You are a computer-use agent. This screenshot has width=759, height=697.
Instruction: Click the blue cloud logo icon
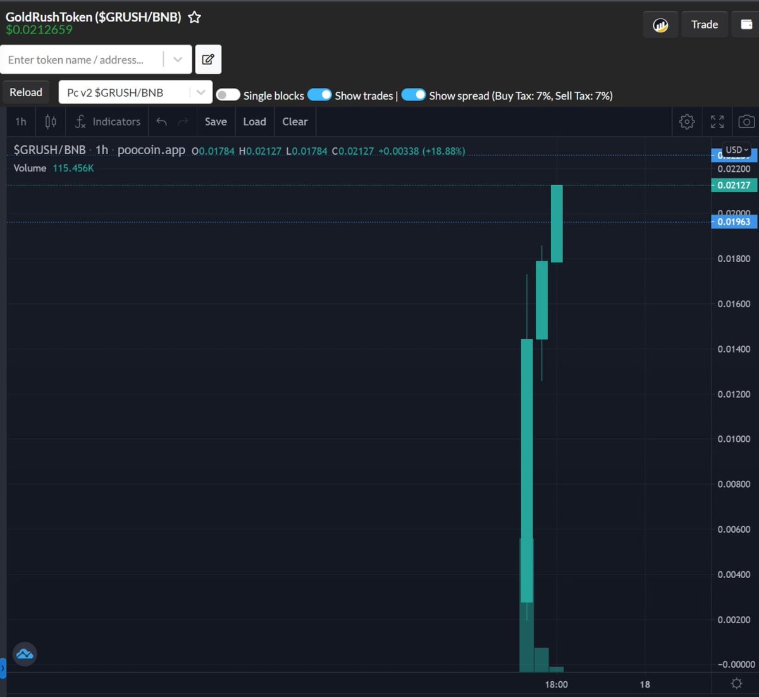click(25, 654)
